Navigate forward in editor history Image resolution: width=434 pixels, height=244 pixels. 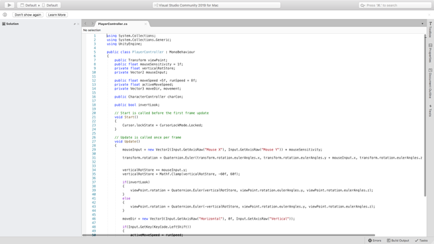[92, 24]
